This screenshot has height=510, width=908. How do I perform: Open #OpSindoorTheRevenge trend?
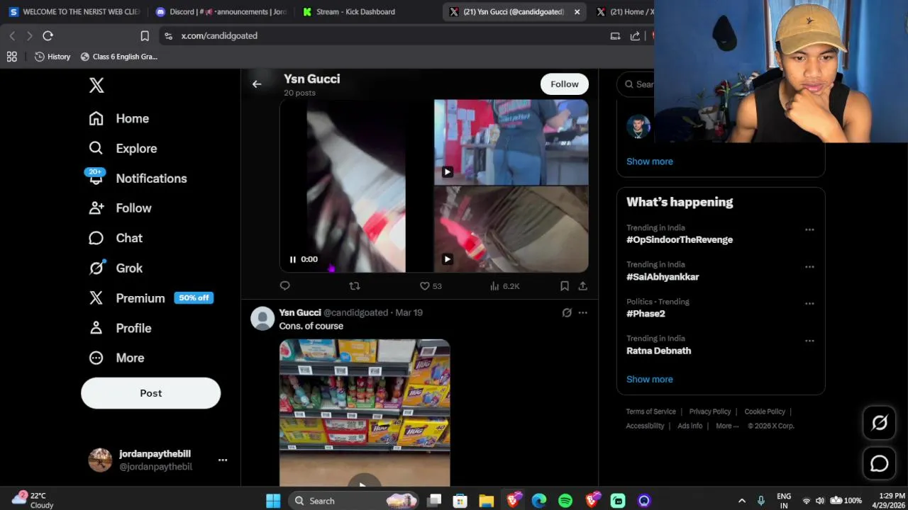[680, 239]
